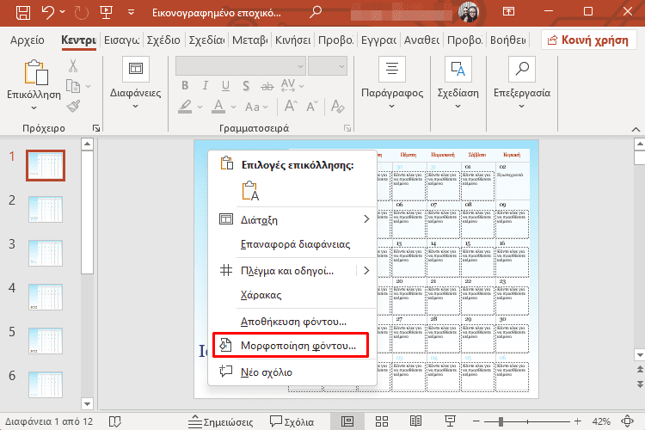Viewport: 645px width, 430px height.
Task: Switch to Reading view icon
Action: tap(416, 421)
